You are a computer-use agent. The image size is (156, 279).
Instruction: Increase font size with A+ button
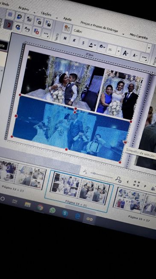click(x=126, y=53)
